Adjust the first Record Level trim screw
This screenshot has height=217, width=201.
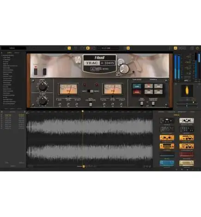point(60,105)
